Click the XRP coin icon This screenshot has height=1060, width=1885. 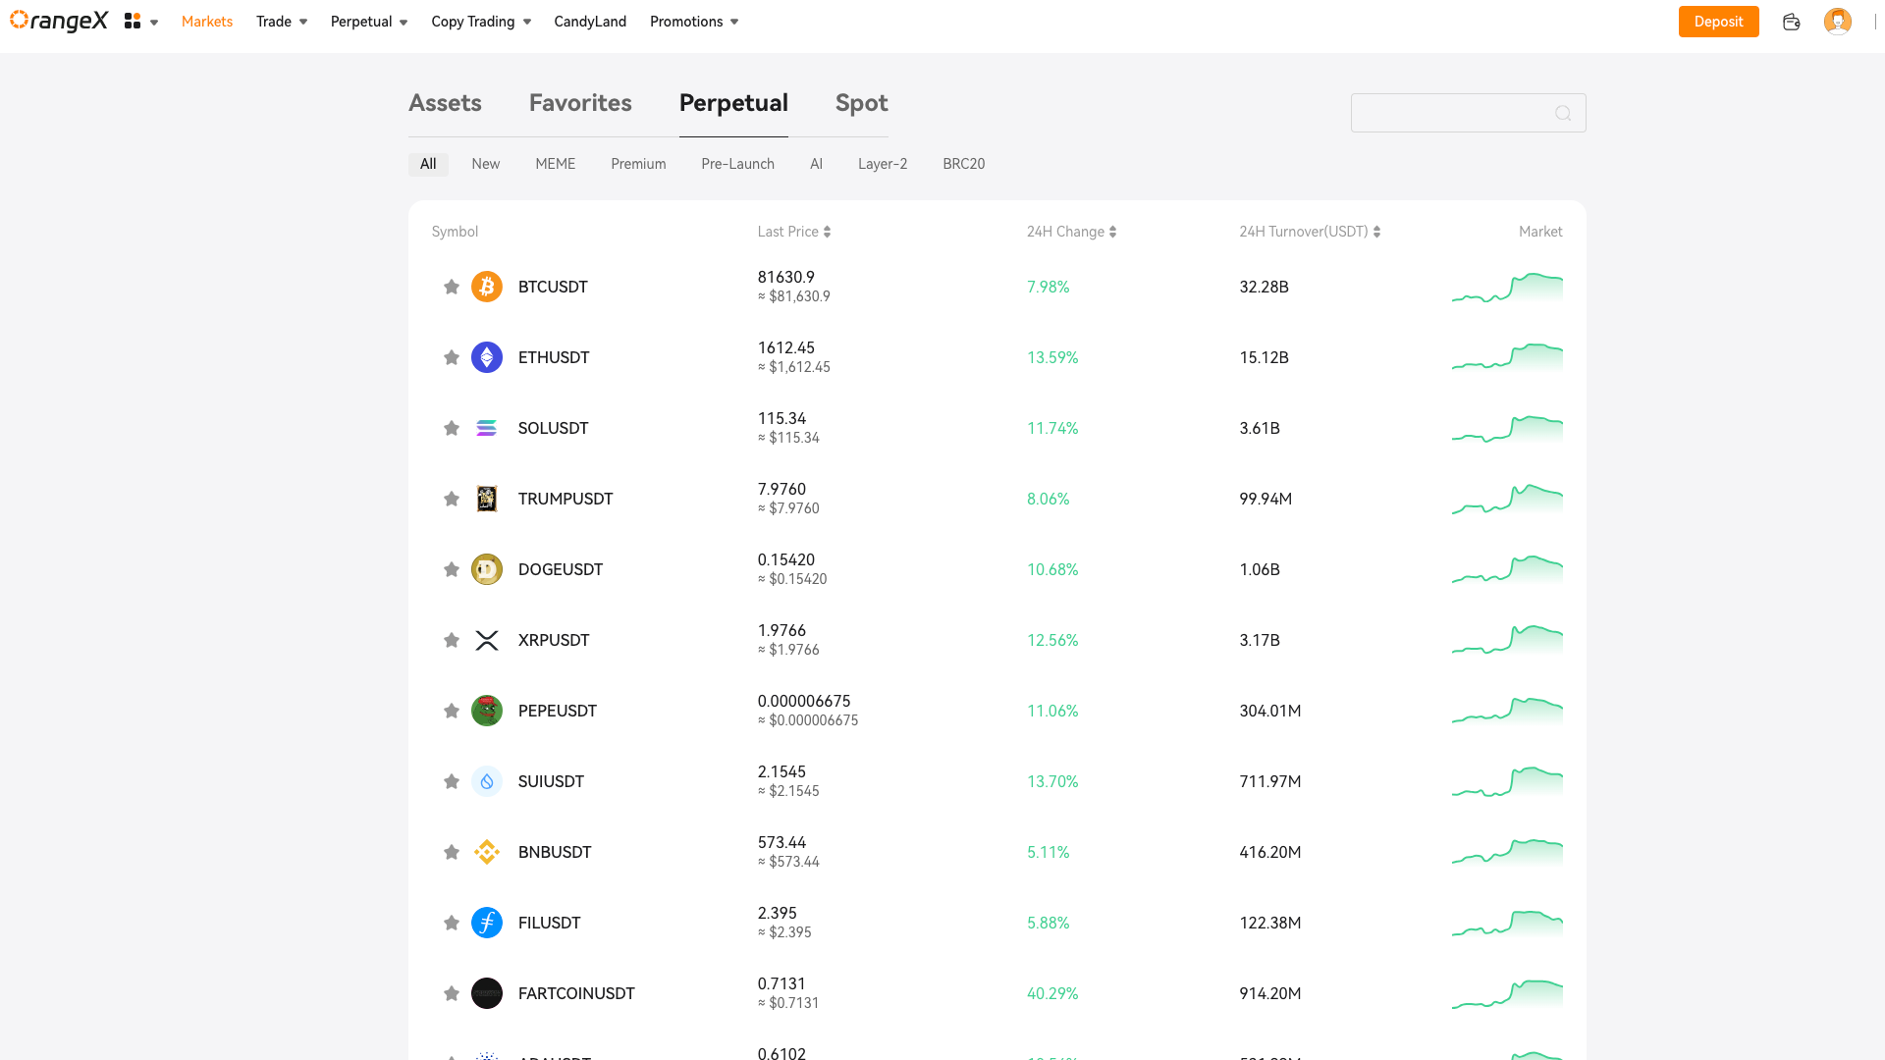[x=487, y=640]
